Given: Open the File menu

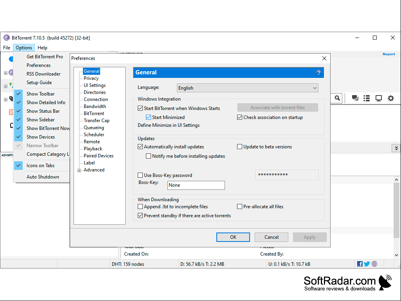Looking at the screenshot, I should (7, 48).
